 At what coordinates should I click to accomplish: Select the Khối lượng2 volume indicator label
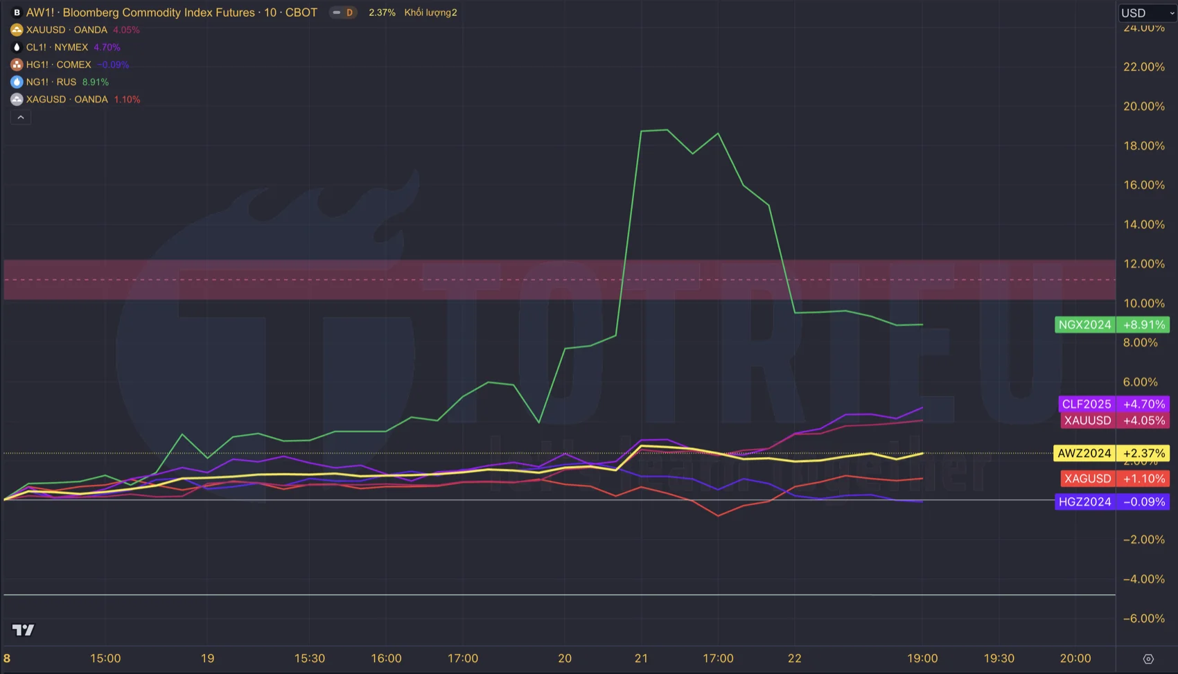[x=430, y=12]
